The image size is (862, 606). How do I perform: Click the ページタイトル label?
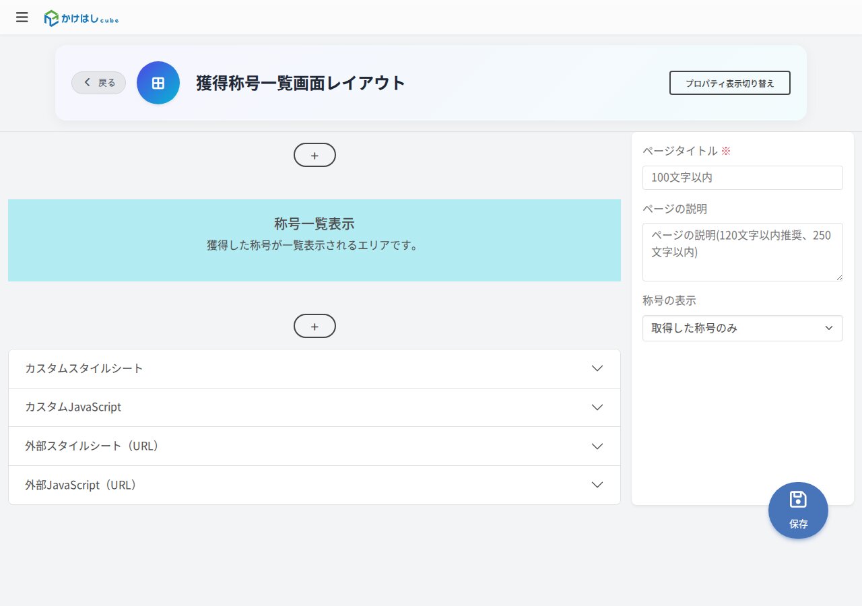680,151
